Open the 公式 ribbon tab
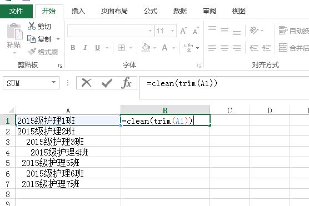The image size is (309, 206). (151, 11)
